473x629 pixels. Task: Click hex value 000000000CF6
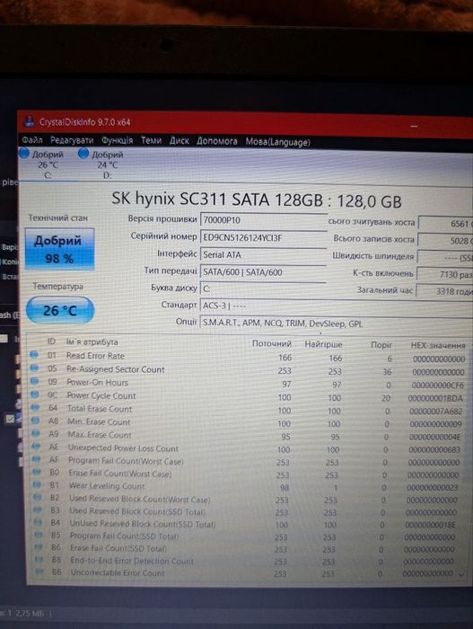(x=438, y=385)
